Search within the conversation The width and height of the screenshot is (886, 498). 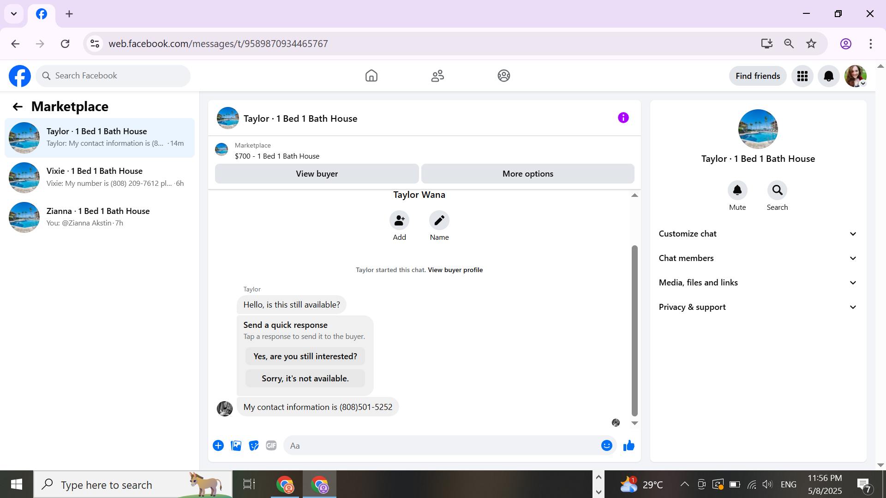(x=777, y=190)
